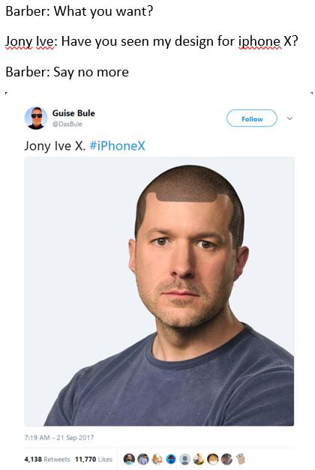Open the third orange-white liker avatar
315x470 pixels.
(x=157, y=459)
